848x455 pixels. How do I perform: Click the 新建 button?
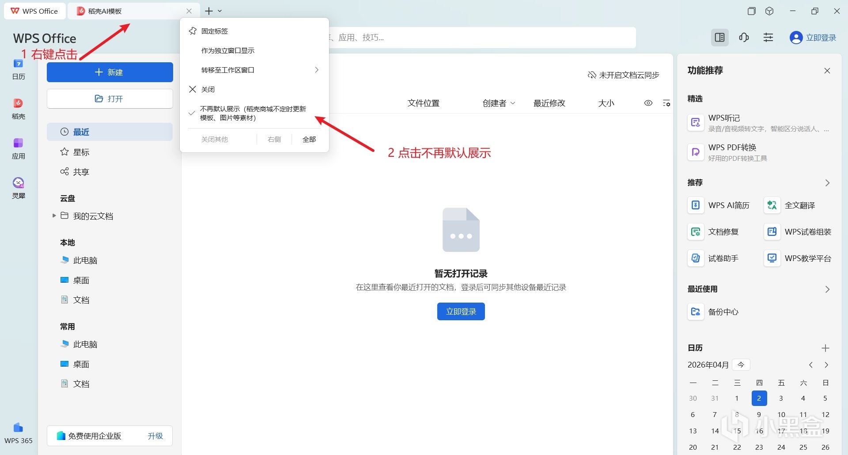110,72
